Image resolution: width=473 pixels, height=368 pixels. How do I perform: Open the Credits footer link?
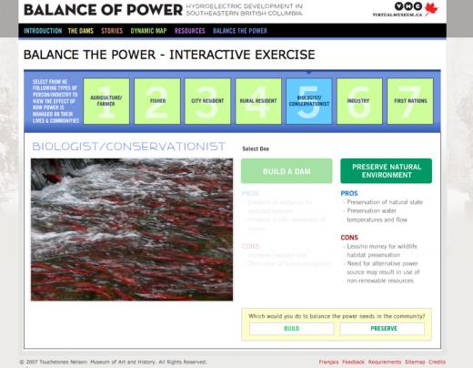pyautogui.click(x=437, y=362)
